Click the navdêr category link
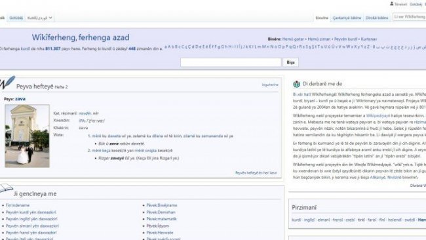Screen dimensions: 426x240 click(x=85, y=113)
